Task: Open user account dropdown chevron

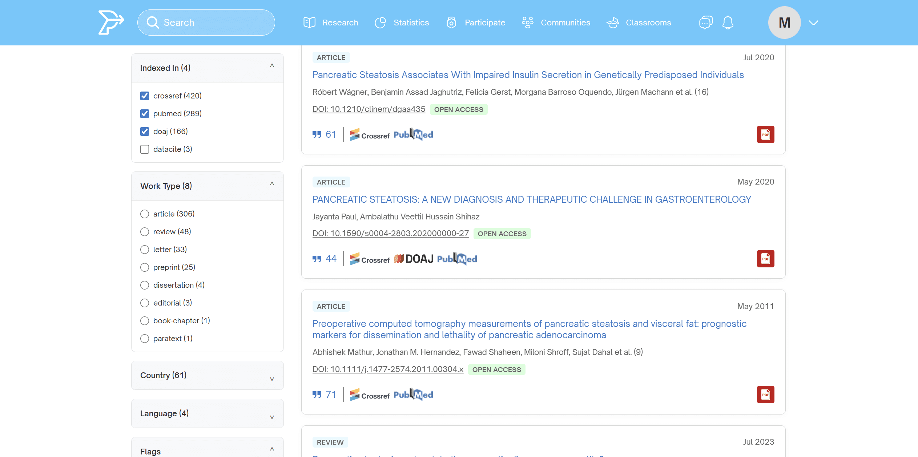Action: [813, 23]
